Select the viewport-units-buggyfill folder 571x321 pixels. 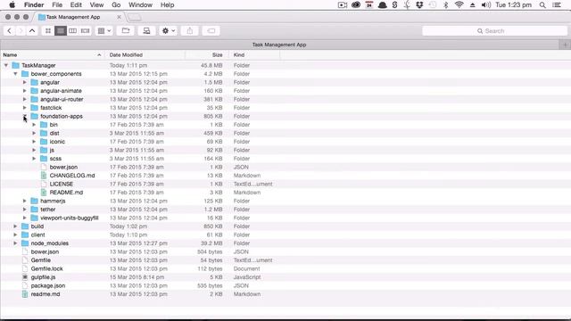[x=70, y=218]
